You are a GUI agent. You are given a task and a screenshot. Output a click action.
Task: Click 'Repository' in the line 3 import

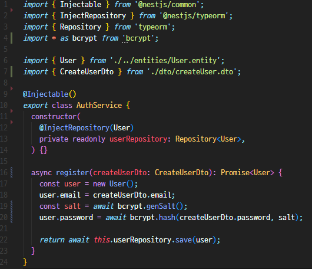(81, 27)
